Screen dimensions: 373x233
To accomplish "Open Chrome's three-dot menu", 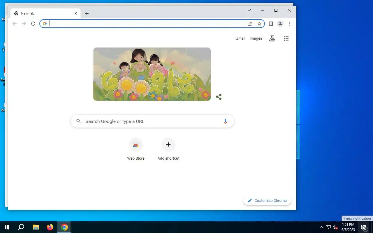I will pyautogui.click(x=290, y=24).
